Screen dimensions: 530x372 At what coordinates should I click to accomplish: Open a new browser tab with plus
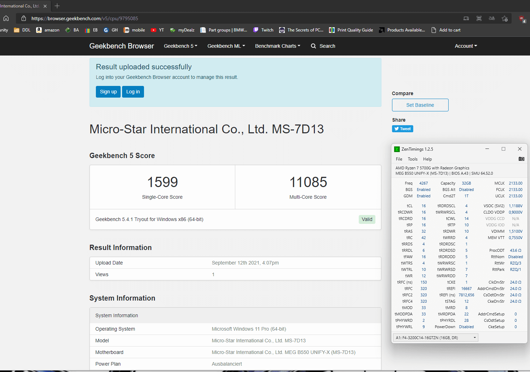coord(57,6)
